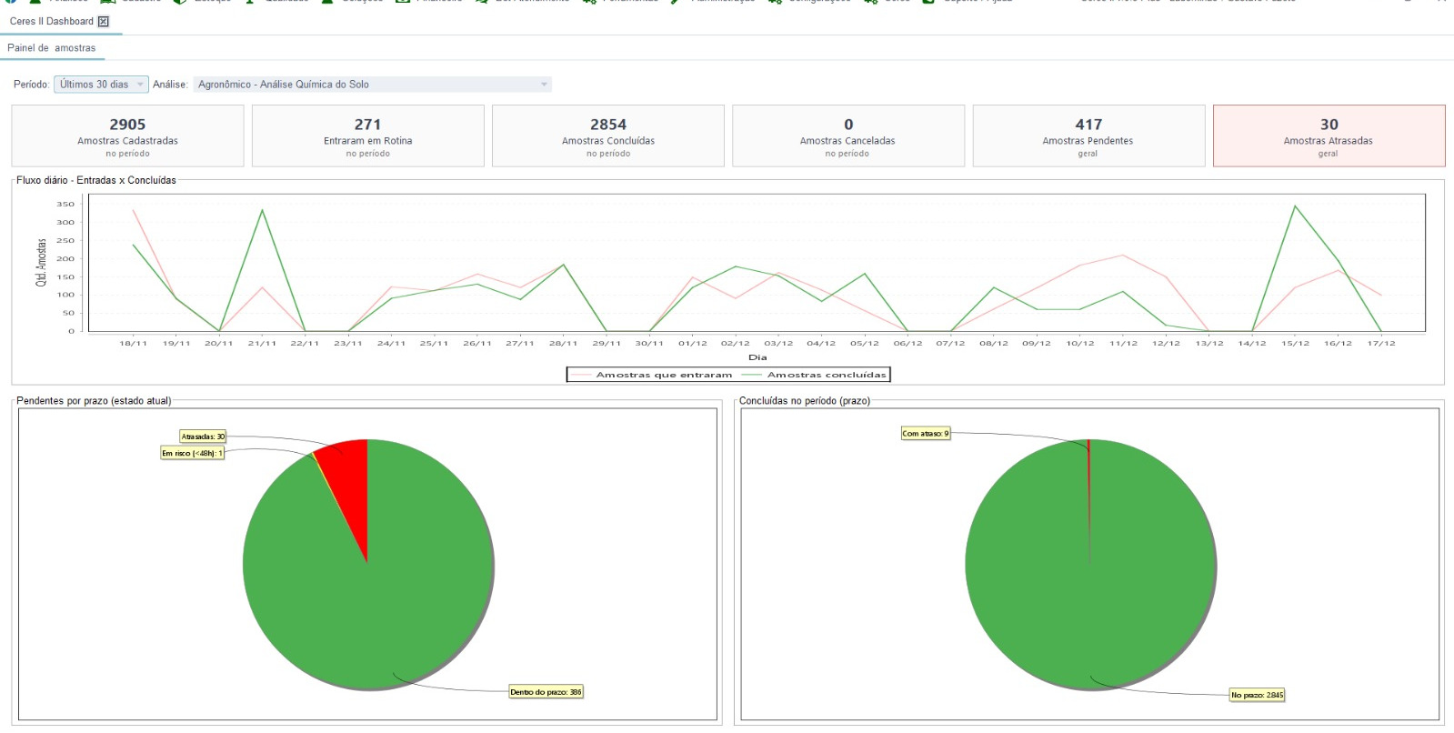1454x733 pixels.
Task: Select the Dentro do prazo: 386 label
Action: point(546,692)
